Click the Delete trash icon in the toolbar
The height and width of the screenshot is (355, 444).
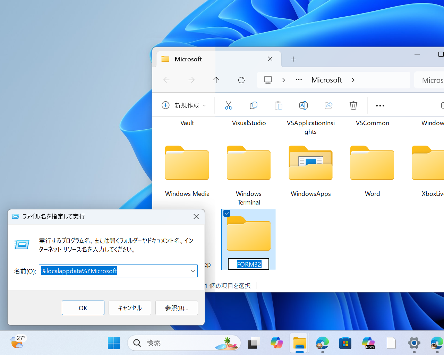[353, 105]
